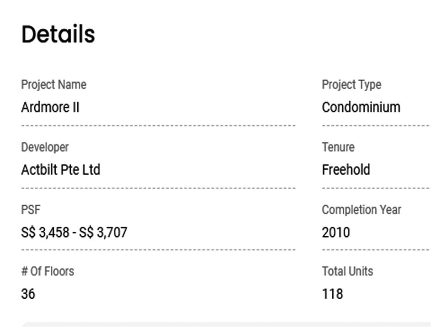
Task: Click the Project Name label
Action: [x=53, y=85]
